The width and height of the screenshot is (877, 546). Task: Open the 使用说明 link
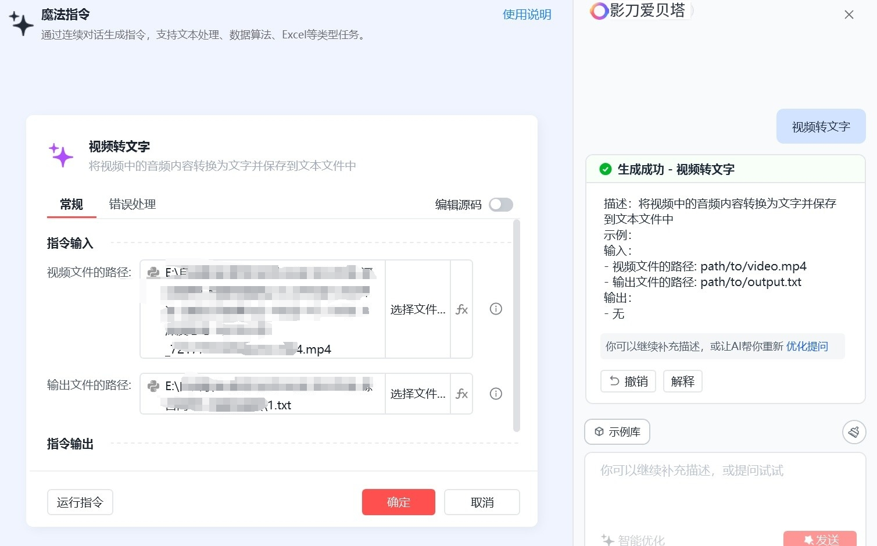tap(527, 15)
